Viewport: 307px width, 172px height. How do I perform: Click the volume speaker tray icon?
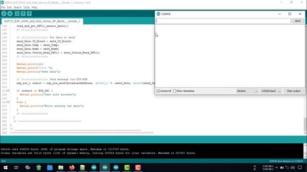pyautogui.click(x=293, y=168)
